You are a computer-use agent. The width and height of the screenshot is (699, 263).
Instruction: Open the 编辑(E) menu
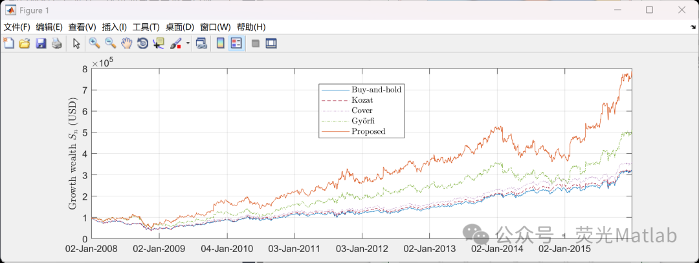(x=49, y=27)
